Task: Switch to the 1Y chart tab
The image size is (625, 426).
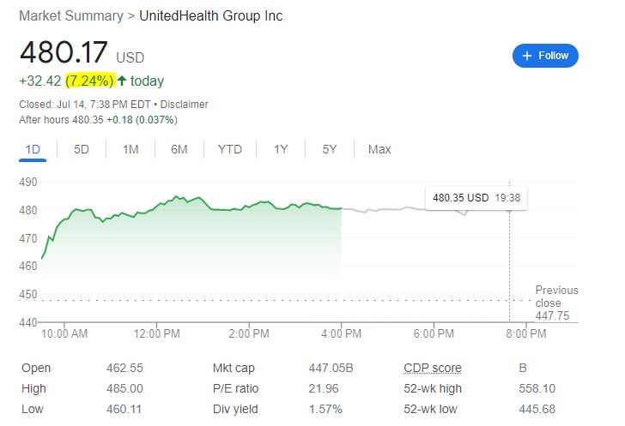Action: click(x=281, y=150)
